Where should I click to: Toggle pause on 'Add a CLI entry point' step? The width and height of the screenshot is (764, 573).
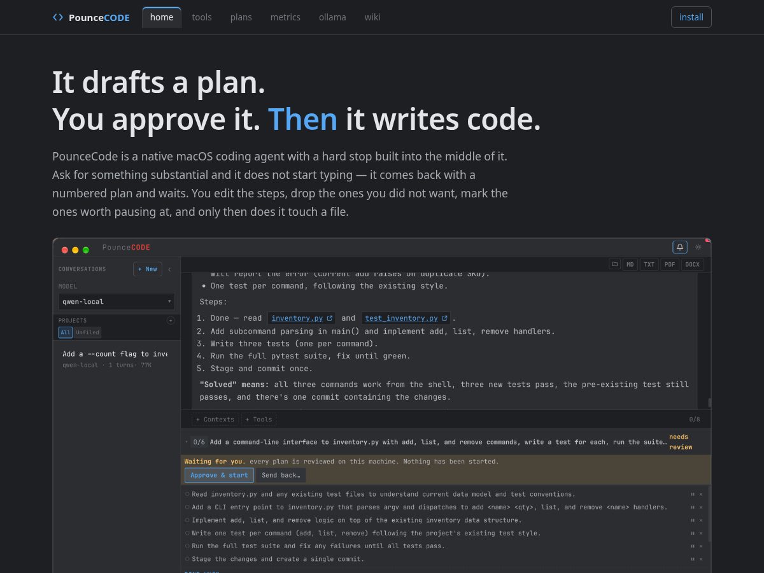(x=693, y=507)
